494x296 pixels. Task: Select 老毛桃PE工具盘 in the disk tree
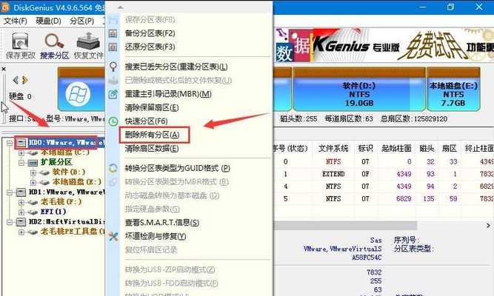(x=73, y=232)
